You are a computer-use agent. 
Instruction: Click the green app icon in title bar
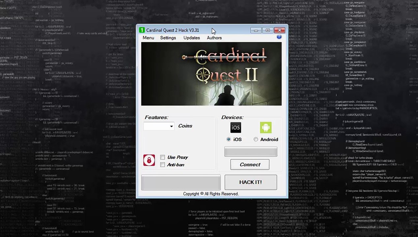click(142, 30)
